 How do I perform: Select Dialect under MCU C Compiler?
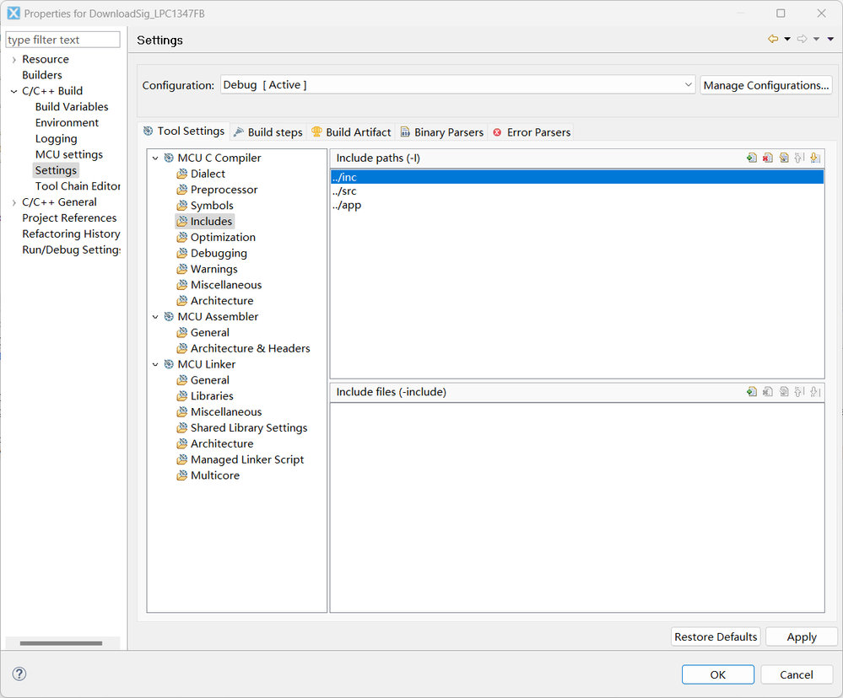click(x=208, y=174)
